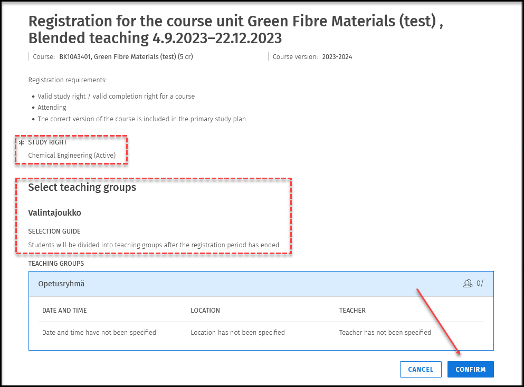The image size is (524, 387).
Task: Click the DATE AND TIME column header
Action: click(64, 311)
